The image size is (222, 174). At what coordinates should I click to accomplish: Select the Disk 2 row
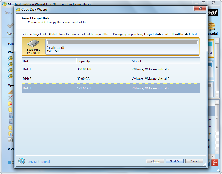click(111, 79)
